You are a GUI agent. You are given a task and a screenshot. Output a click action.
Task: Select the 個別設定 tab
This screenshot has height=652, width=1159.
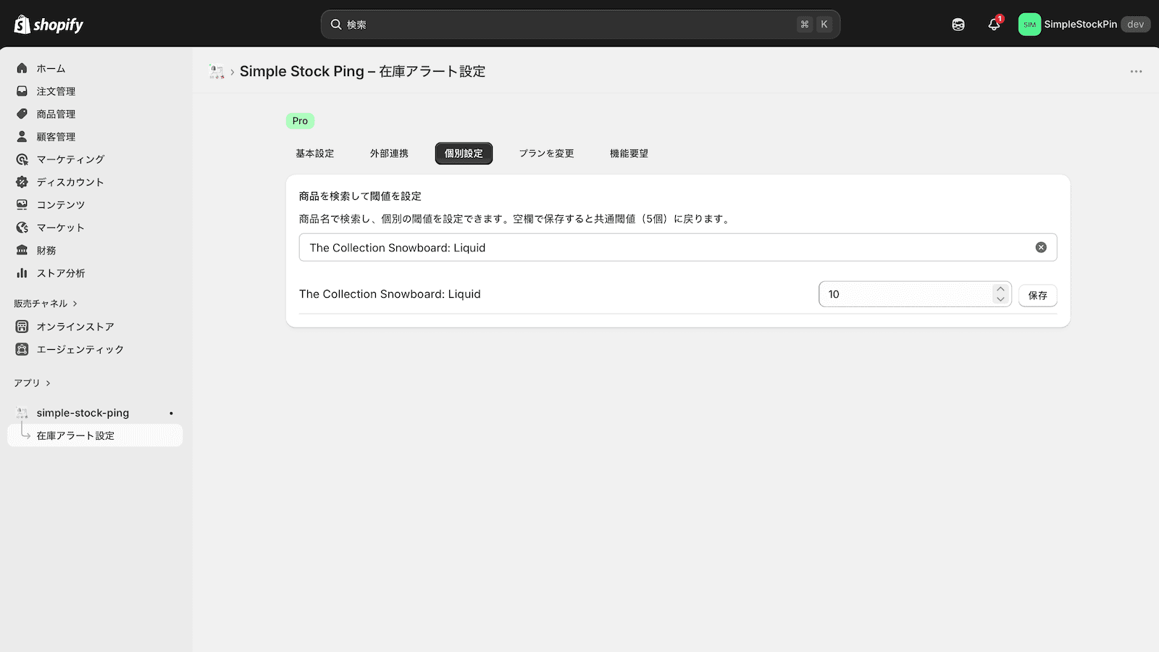click(x=464, y=154)
